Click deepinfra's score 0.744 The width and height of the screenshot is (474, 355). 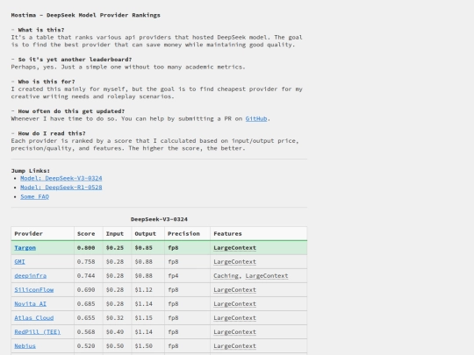click(86, 276)
